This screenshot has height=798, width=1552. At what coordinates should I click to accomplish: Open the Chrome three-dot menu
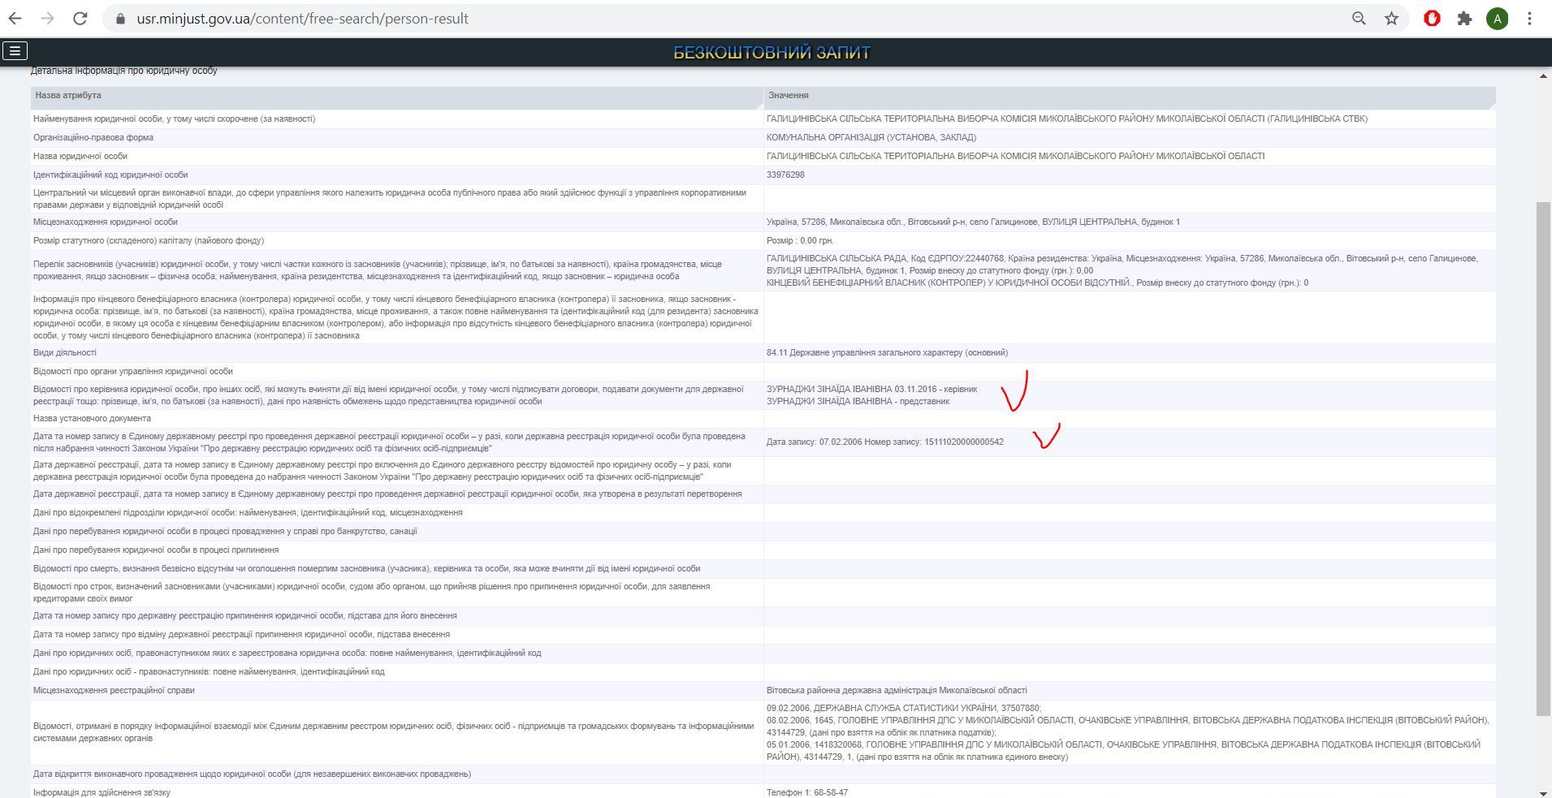1529,18
